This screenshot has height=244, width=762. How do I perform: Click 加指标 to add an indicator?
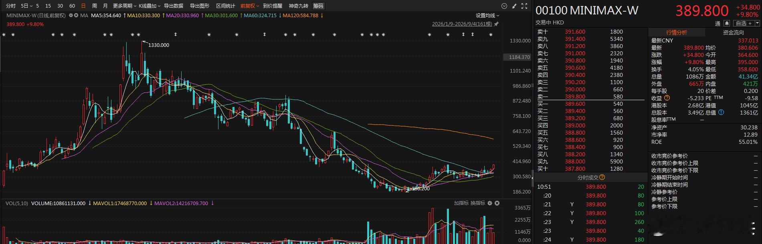(x=461, y=203)
